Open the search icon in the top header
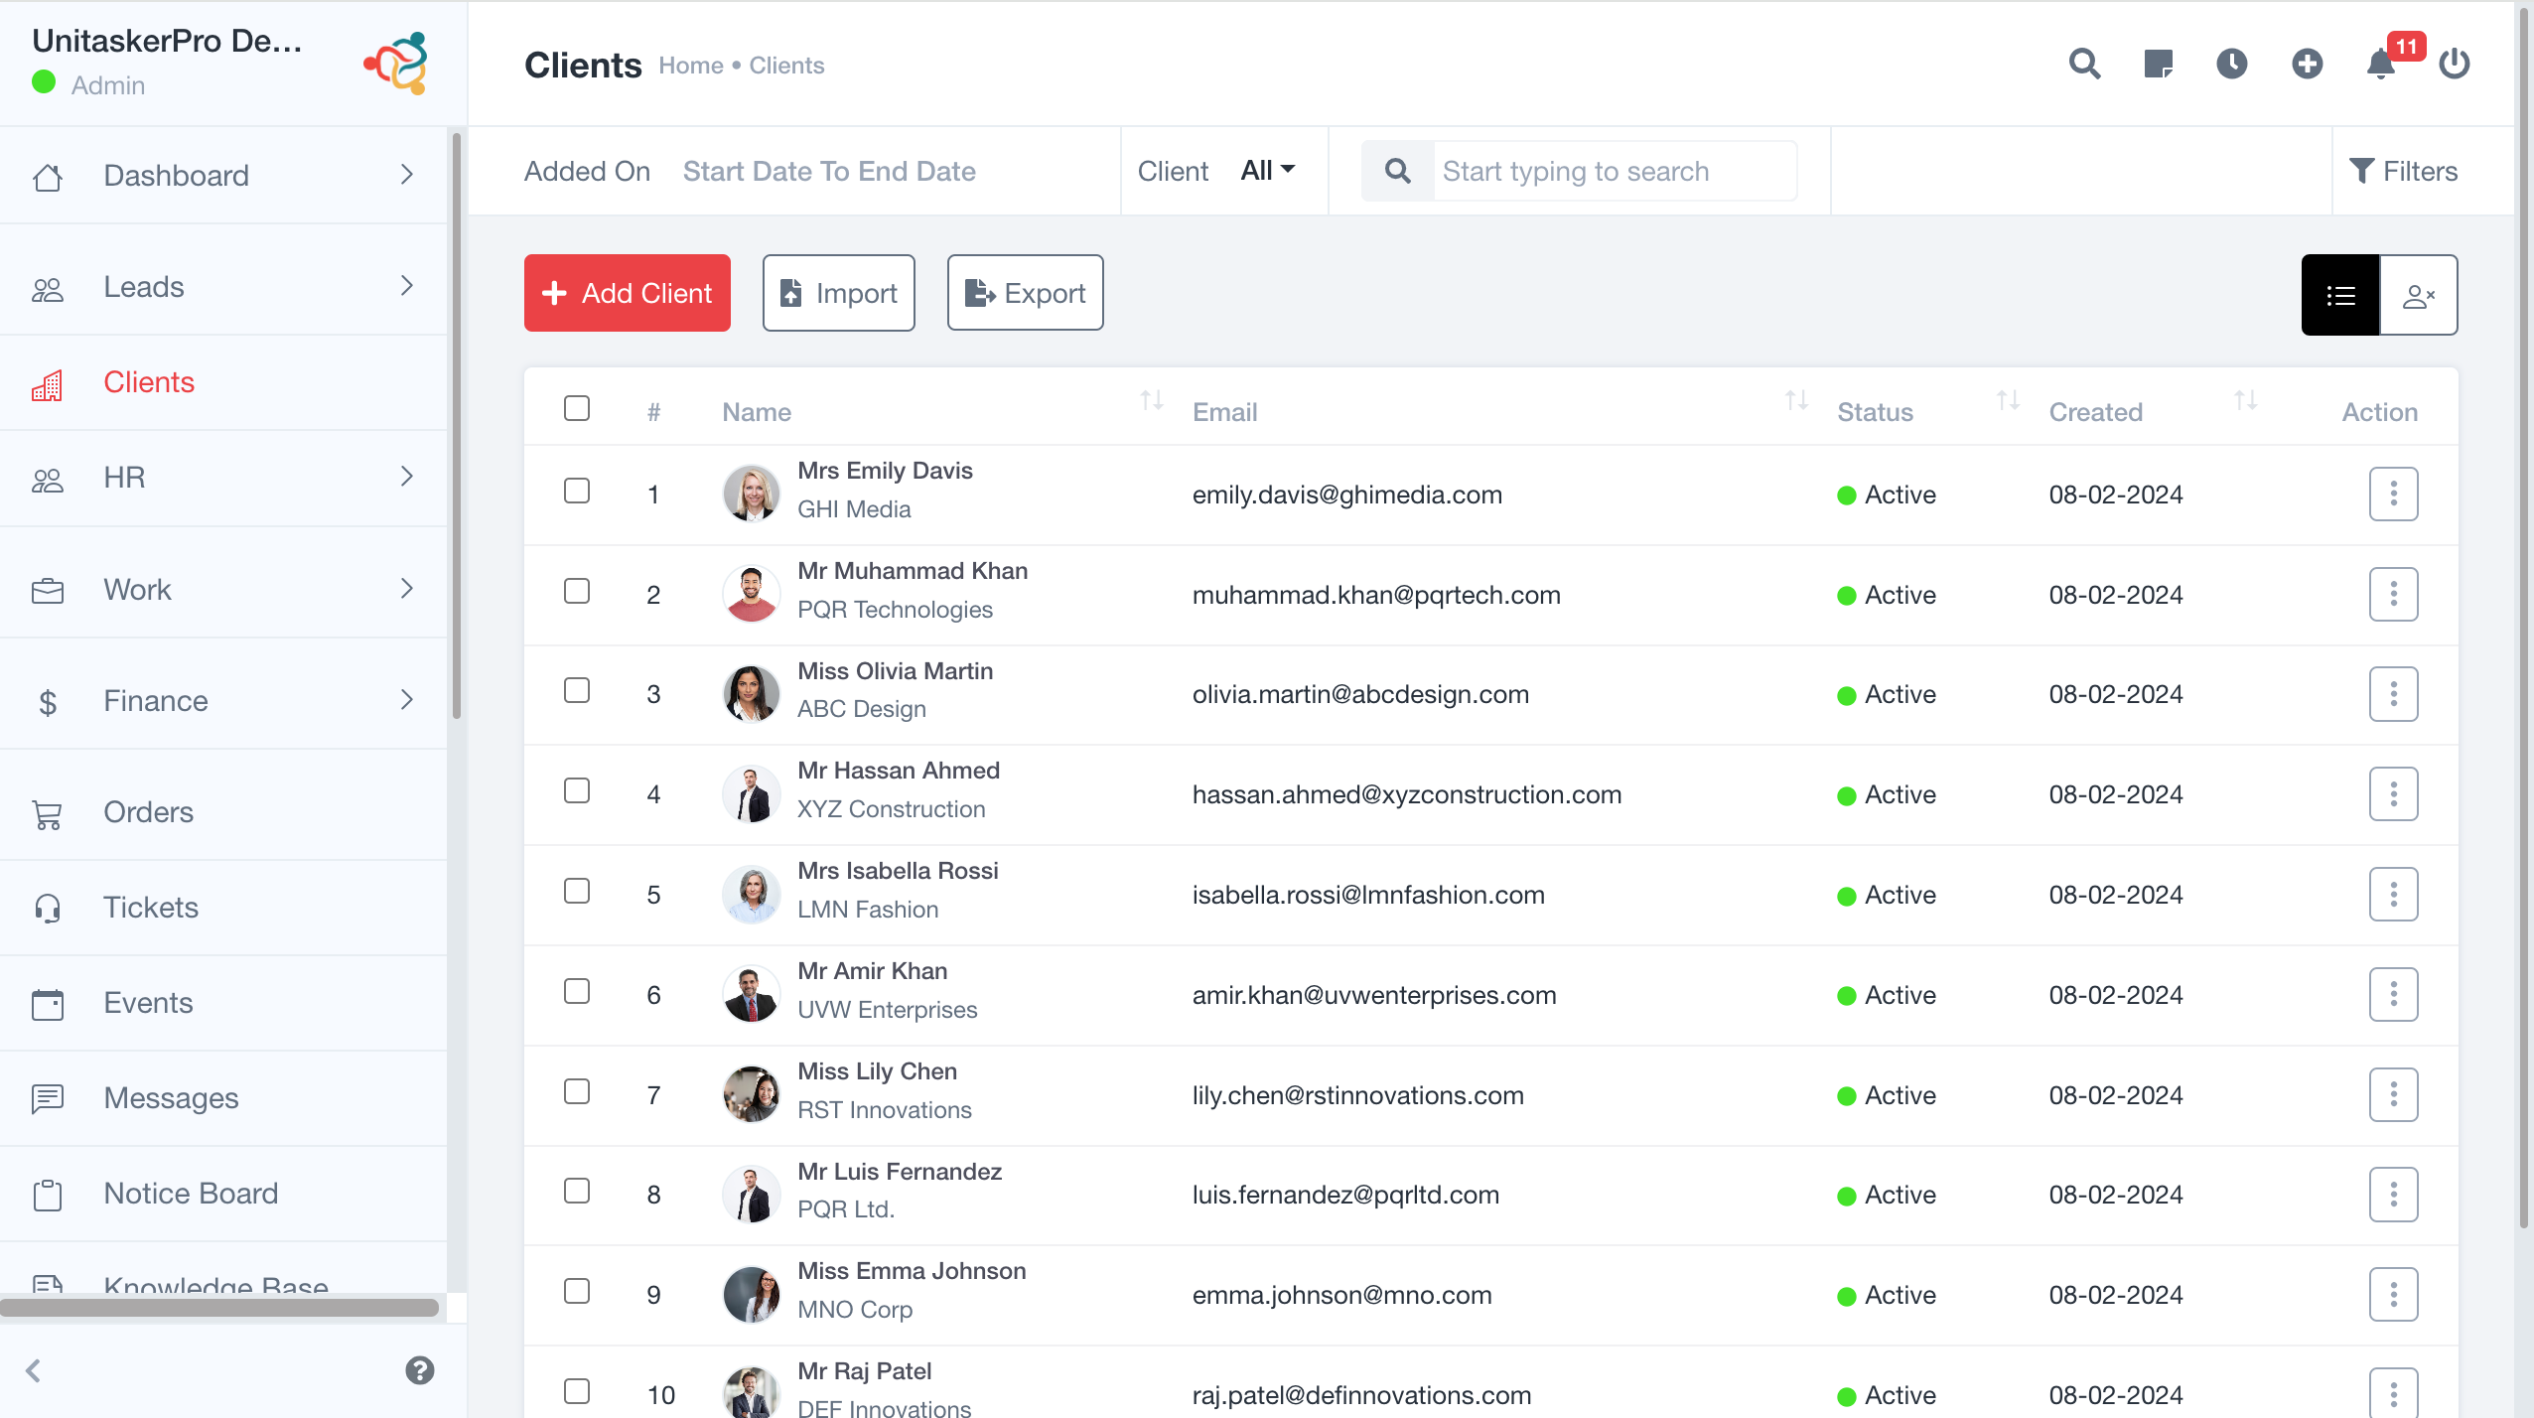The height and width of the screenshot is (1418, 2534). point(2084,65)
